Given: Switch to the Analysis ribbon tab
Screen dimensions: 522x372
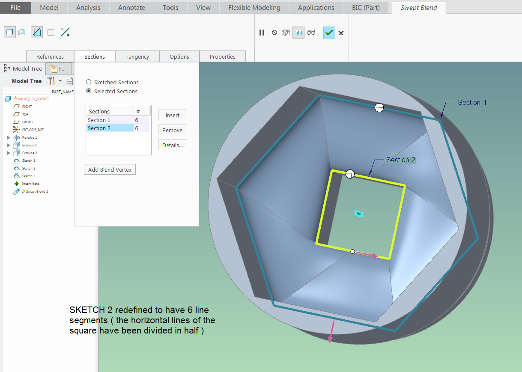Looking at the screenshot, I should pyautogui.click(x=88, y=8).
